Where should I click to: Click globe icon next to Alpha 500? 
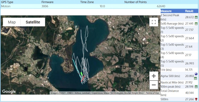coord(196,74)
